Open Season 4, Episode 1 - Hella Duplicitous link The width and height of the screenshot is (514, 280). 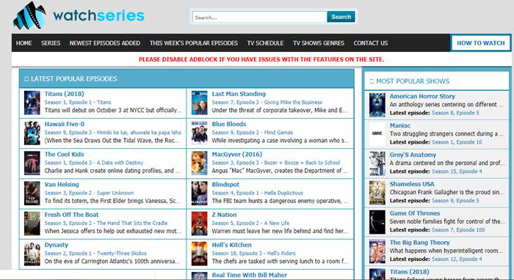(x=257, y=193)
